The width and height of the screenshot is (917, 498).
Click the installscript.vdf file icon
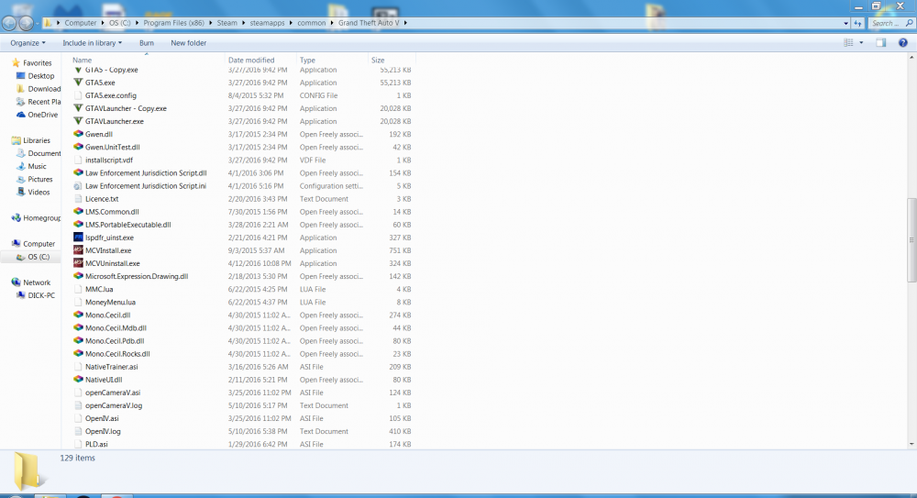point(78,160)
